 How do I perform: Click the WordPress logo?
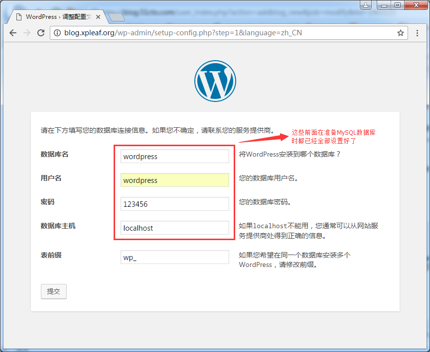point(215,81)
